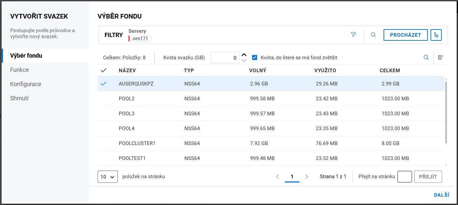Click the PROCHÁZET button
458x205 pixels.
405,35
